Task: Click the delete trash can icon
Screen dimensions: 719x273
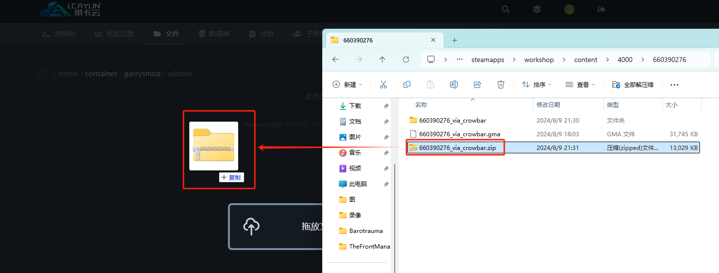Action: tap(501, 84)
